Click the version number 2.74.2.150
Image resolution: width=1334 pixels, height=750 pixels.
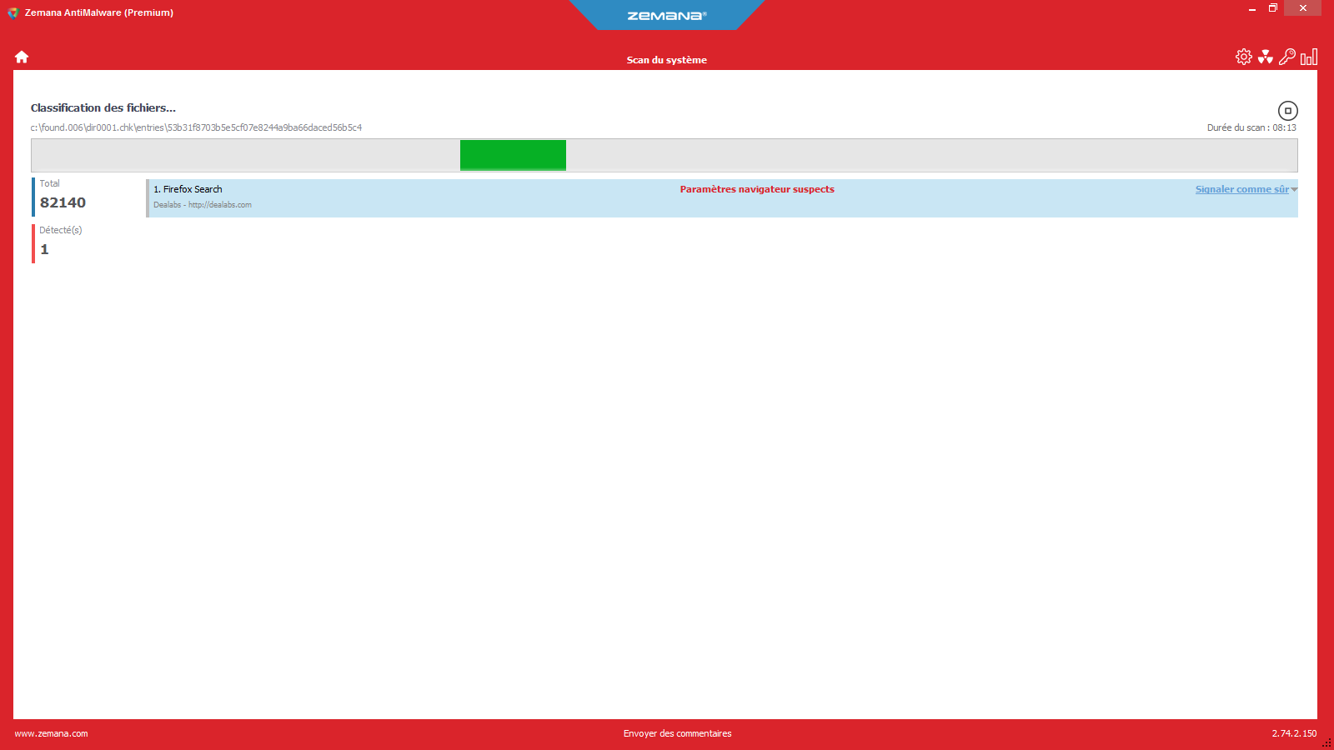point(1294,733)
